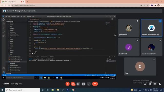Open the Terminal menu in VS Code
This screenshot has width=164, height=92.
(29, 16)
